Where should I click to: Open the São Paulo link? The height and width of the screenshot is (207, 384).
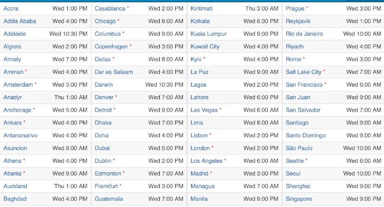299,148
